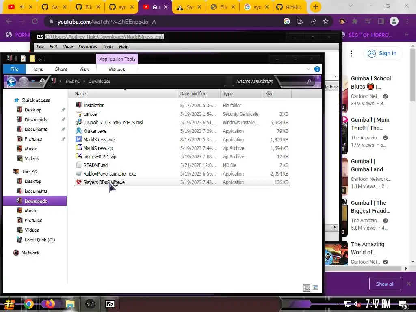Click the Chrome share page icon

313,22
